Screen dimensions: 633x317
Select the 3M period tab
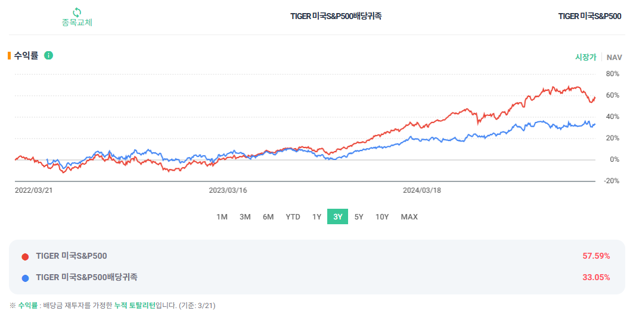[245, 216]
